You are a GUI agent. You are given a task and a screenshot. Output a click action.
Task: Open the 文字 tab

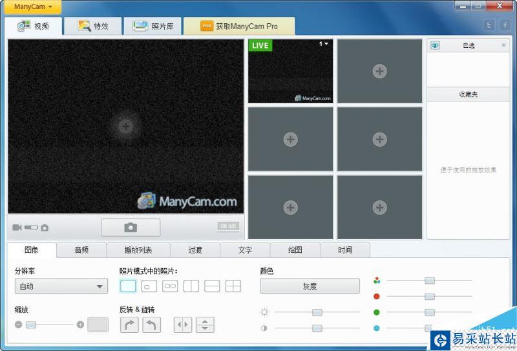tap(245, 250)
